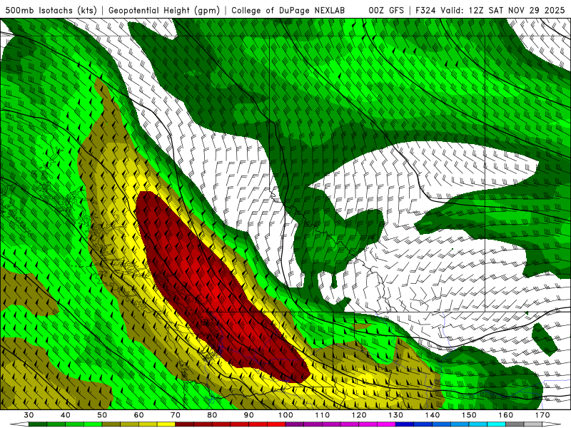The width and height of the screenshot is (571, 428).
Task: Click the legend value 140
Action: (x=433, y=415)
